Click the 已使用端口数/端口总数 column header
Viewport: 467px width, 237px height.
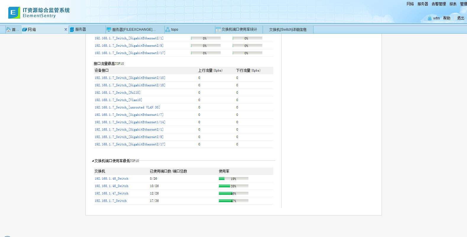tap(169, 171)
